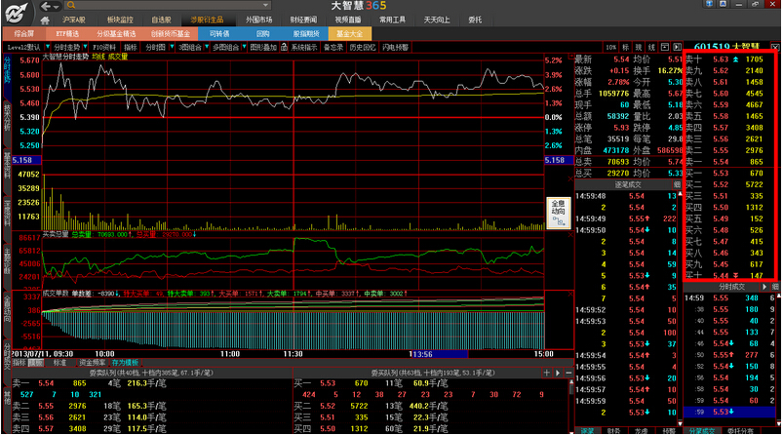Open the search box dropdown arrow

(x=266, y=5)
